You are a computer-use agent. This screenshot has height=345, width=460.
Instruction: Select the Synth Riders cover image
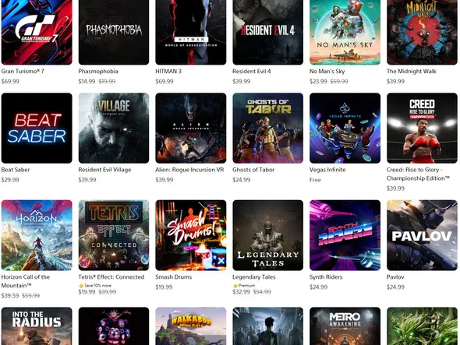click(345, 235)
